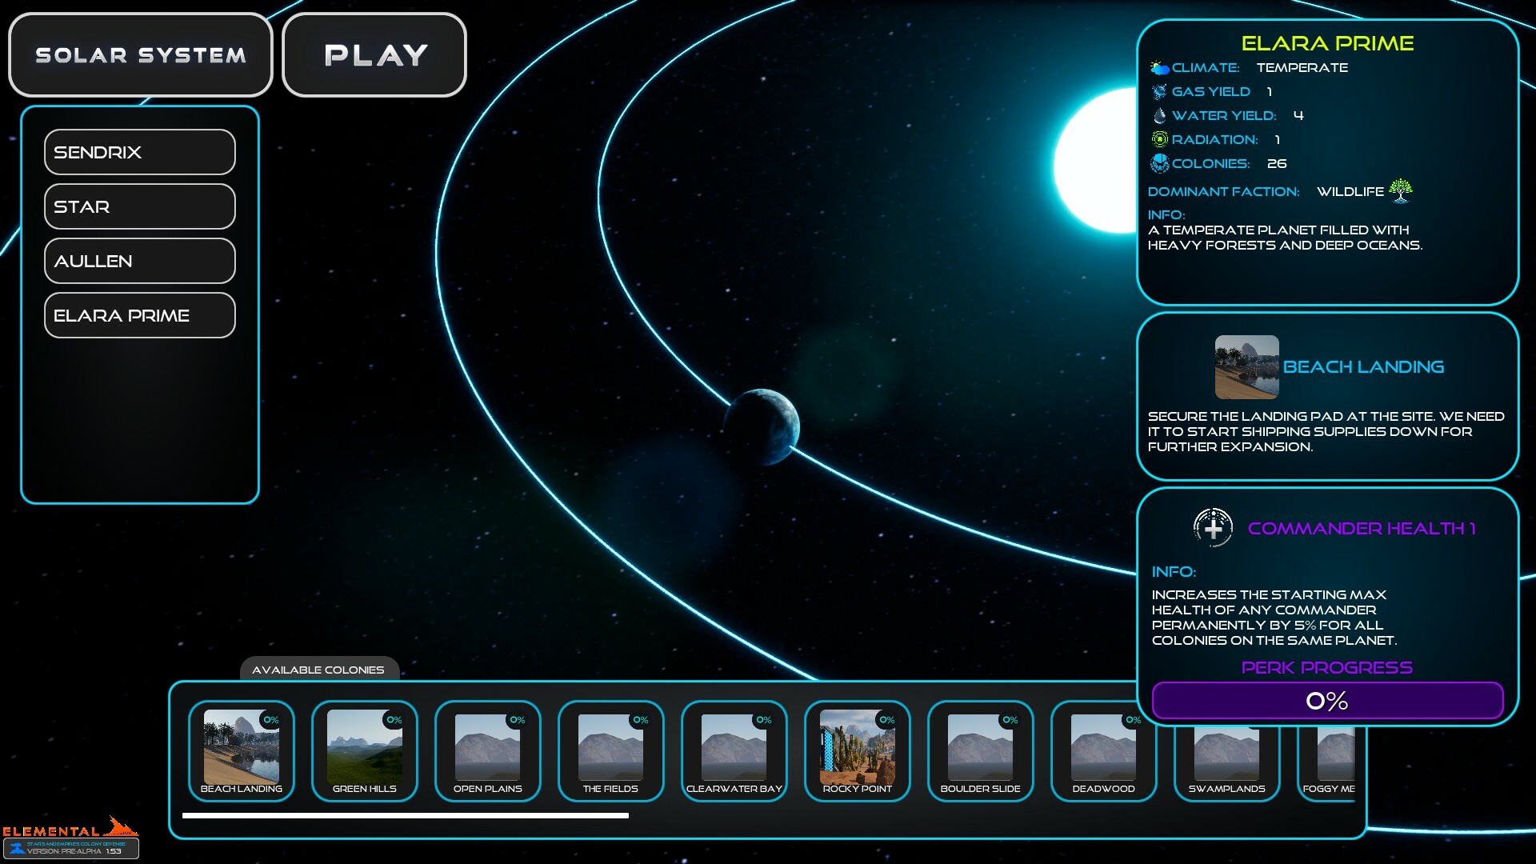Open the Solar System view

pos(140,55)
